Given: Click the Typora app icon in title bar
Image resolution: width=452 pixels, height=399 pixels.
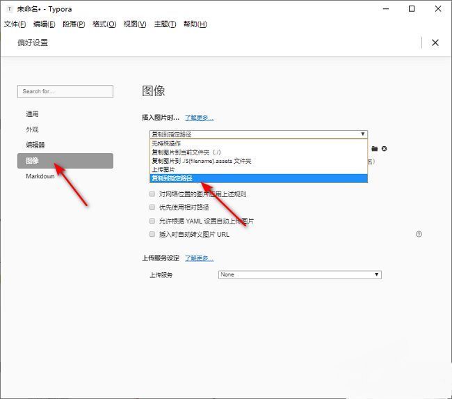Looking at the screenshot, I should (8, 9).
